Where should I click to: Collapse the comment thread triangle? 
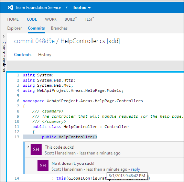tap(28, 147)
